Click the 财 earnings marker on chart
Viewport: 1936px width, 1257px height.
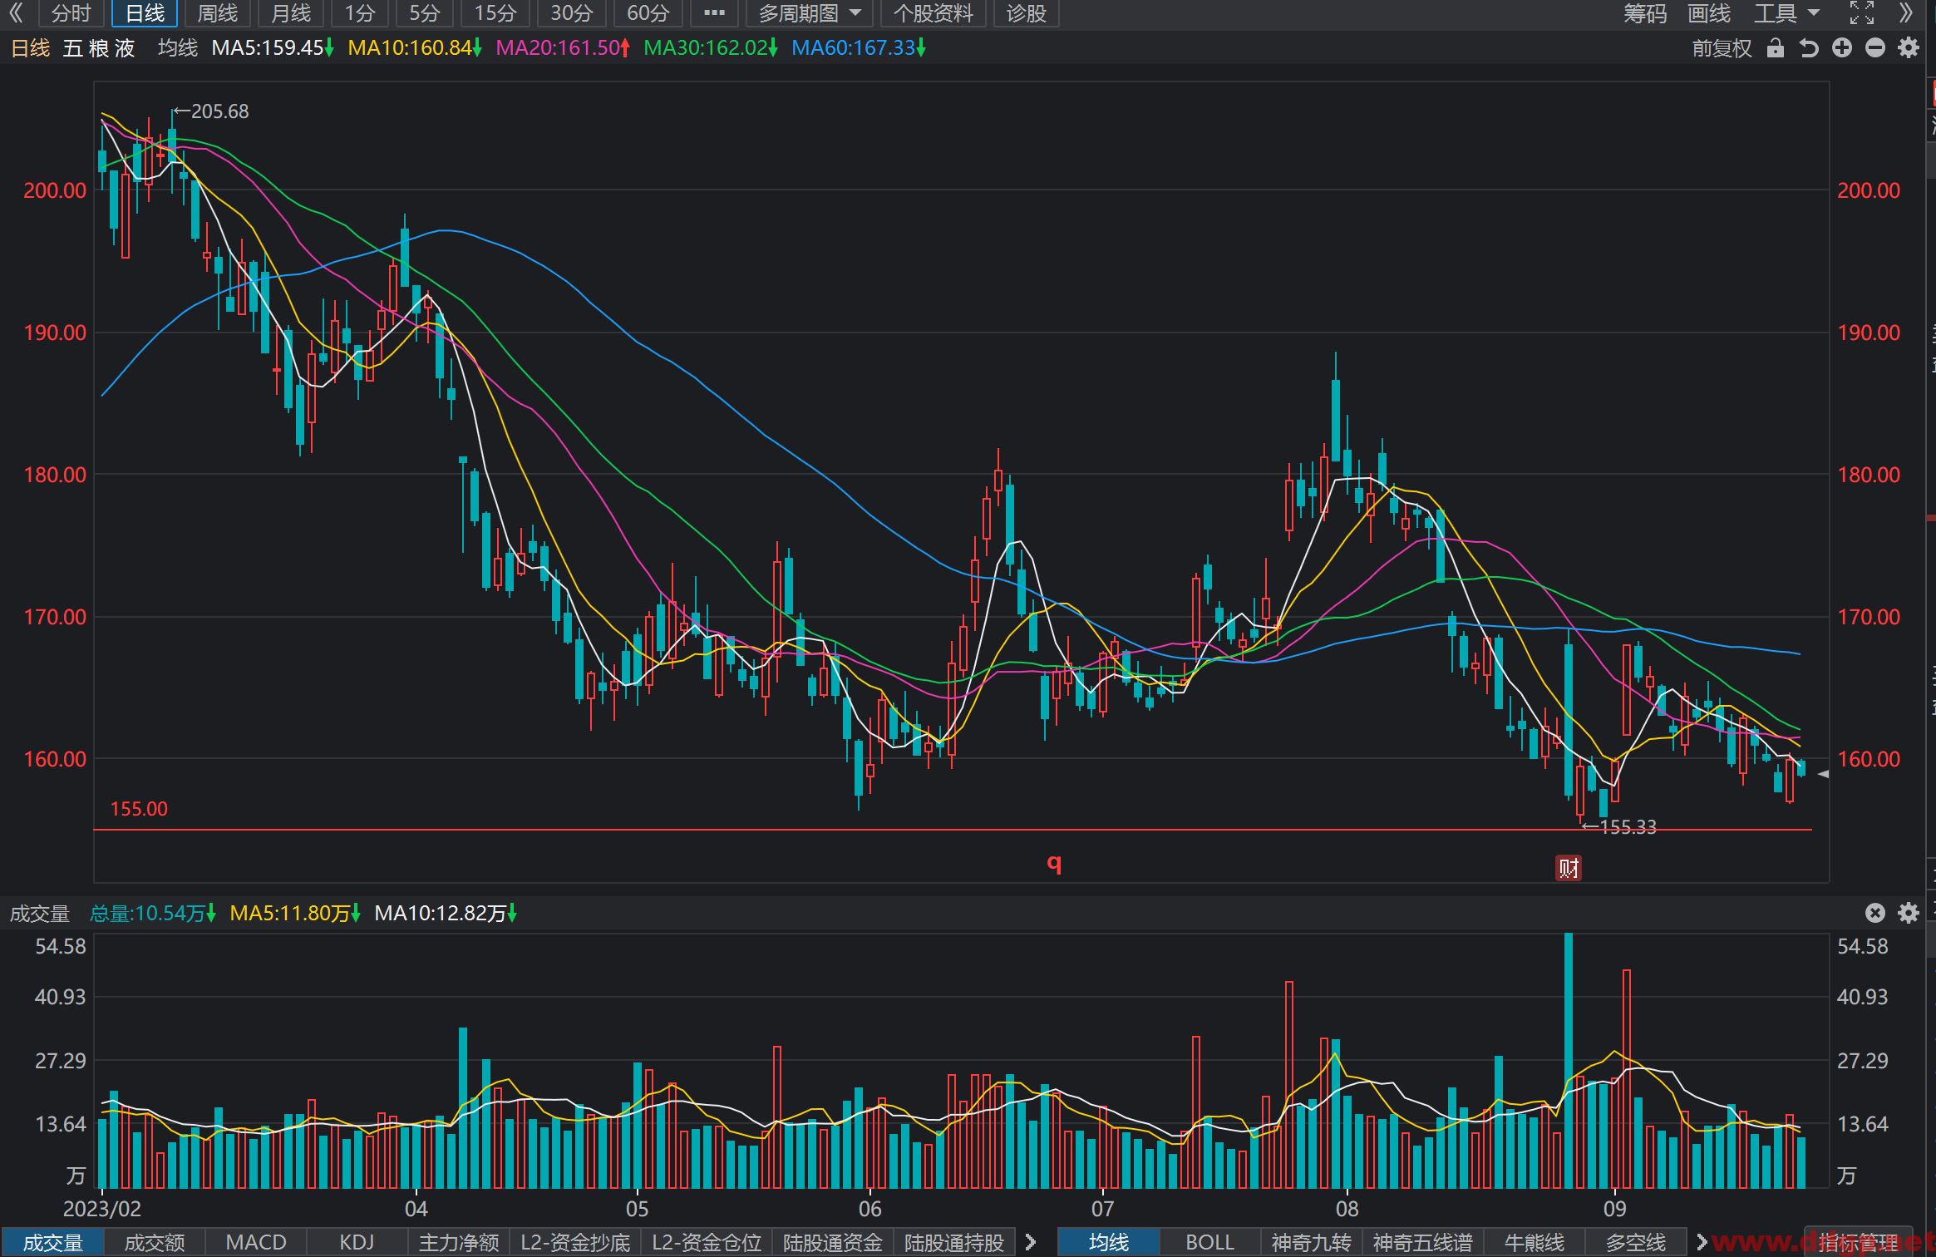(1569, 868)
